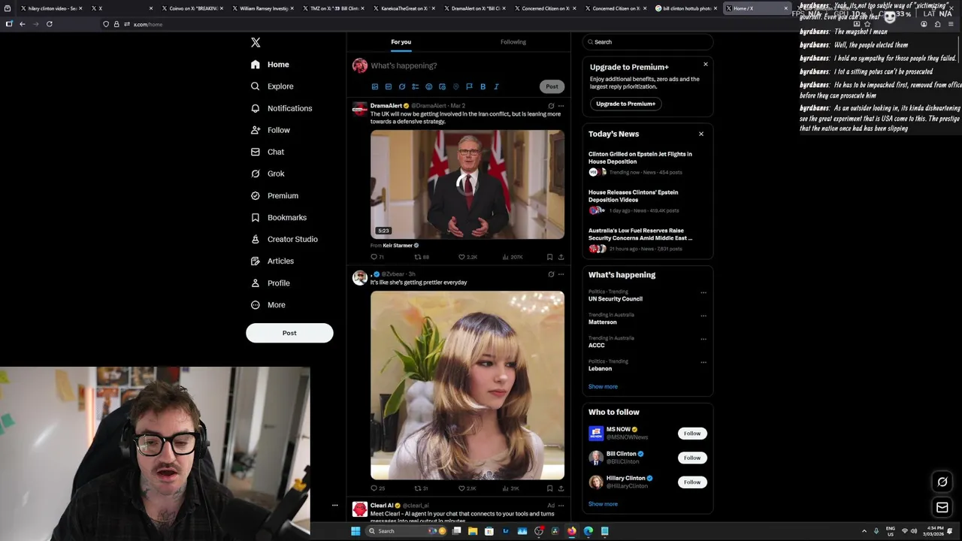Screen dimensions: 962x541
Task: Ask Grok about the DramaAlert post
Action: pyautogui.click(x=551, y=106)
